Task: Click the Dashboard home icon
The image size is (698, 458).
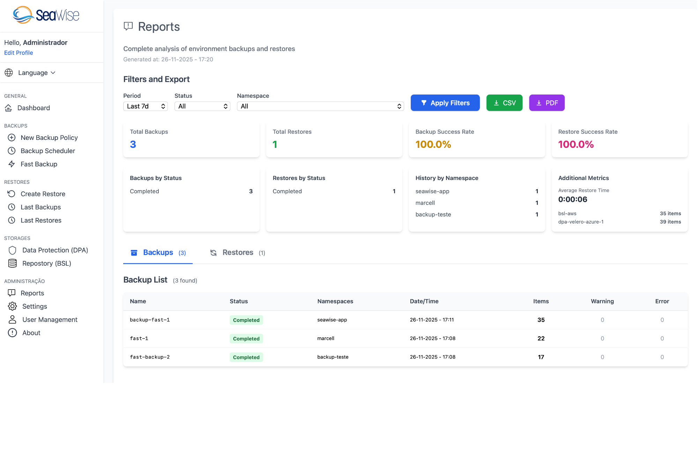Action: coord(9,108)
